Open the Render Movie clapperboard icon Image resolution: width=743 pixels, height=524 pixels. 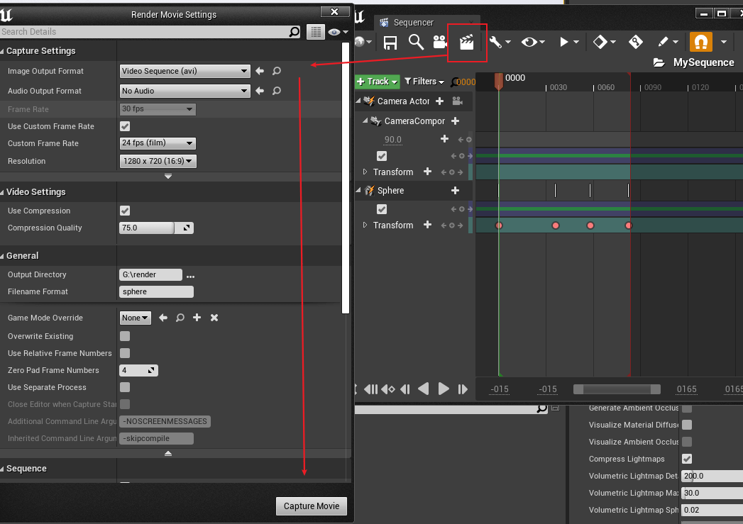click(467, 43)
